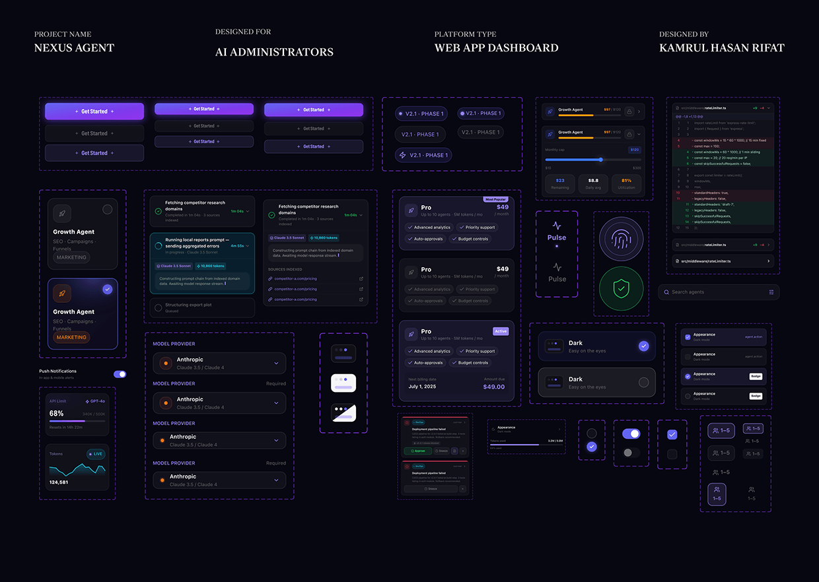The image size is (819, 582).
Task: Click rocket icon in collapsed Growth Agent budget row
Action: (x=550, y=112)
